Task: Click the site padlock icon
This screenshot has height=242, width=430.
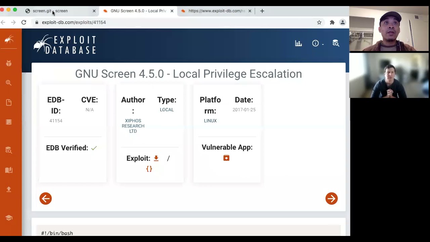Action: point(37,22)
